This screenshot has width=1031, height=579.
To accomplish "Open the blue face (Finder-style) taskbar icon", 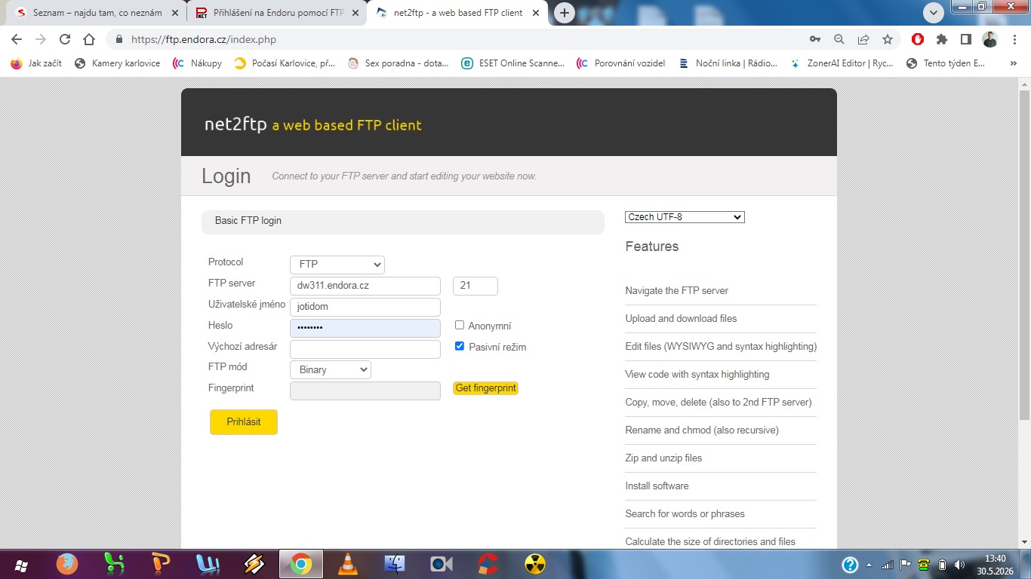I will click(395, 564).
